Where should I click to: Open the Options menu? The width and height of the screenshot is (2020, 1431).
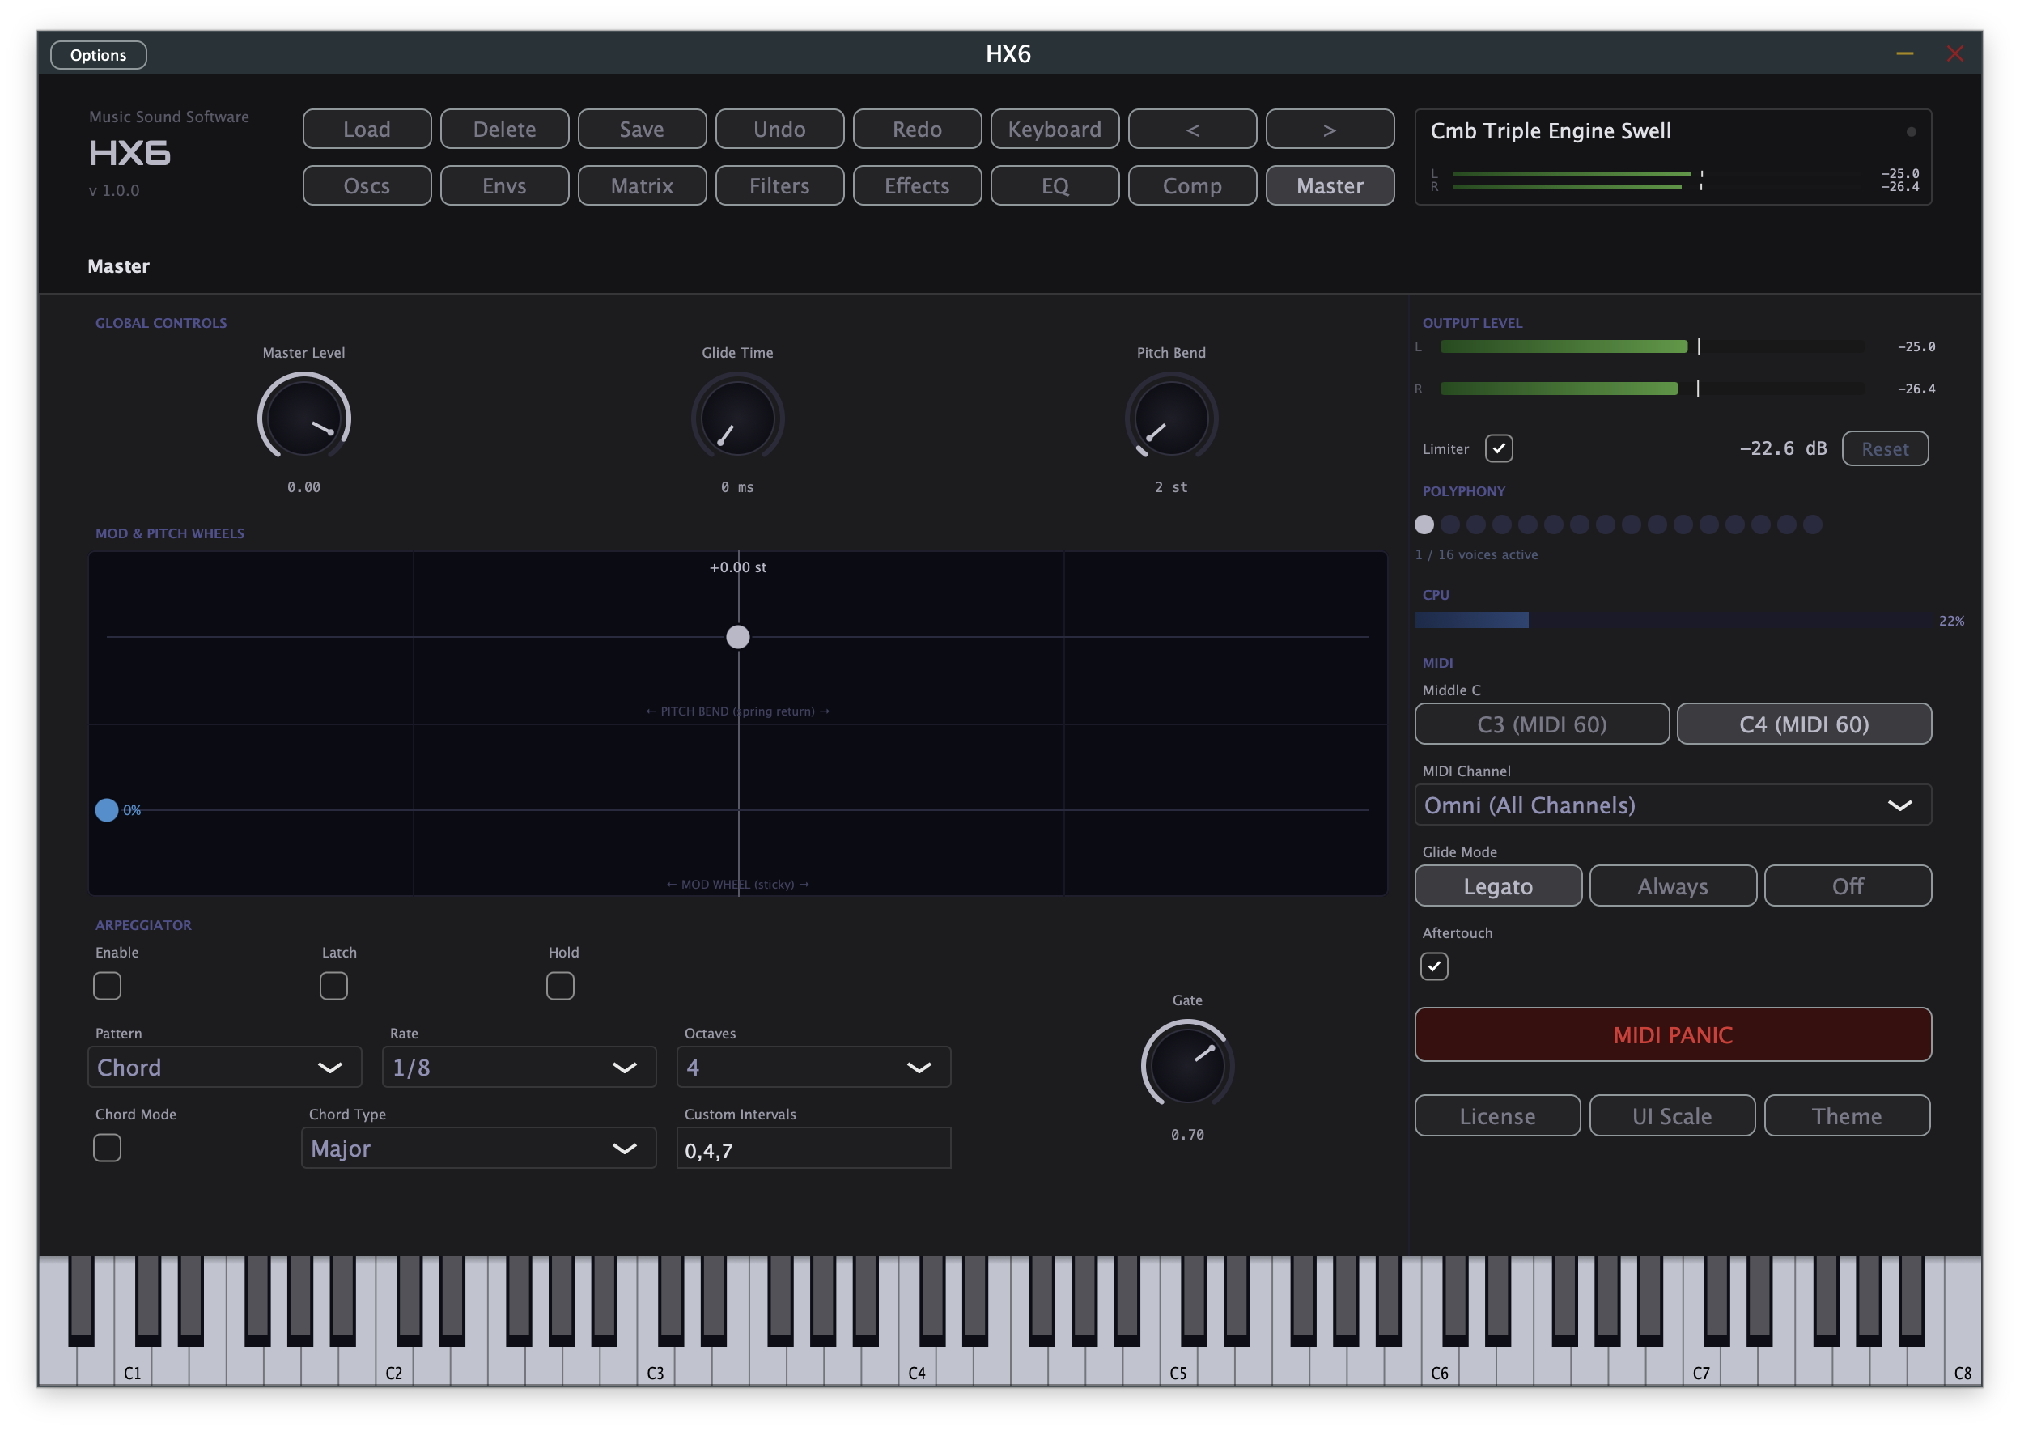pyautogui.click(x=99, y=54)
